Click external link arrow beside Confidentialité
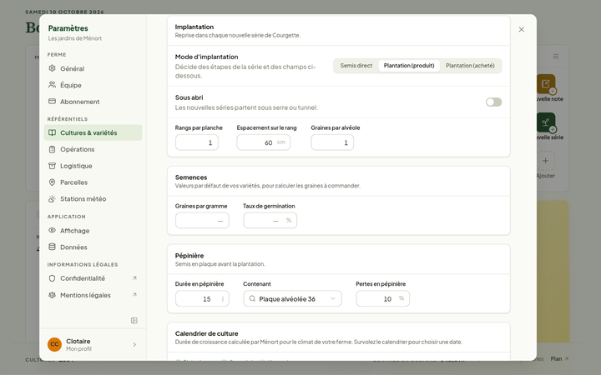 click(x=134, y=278)
